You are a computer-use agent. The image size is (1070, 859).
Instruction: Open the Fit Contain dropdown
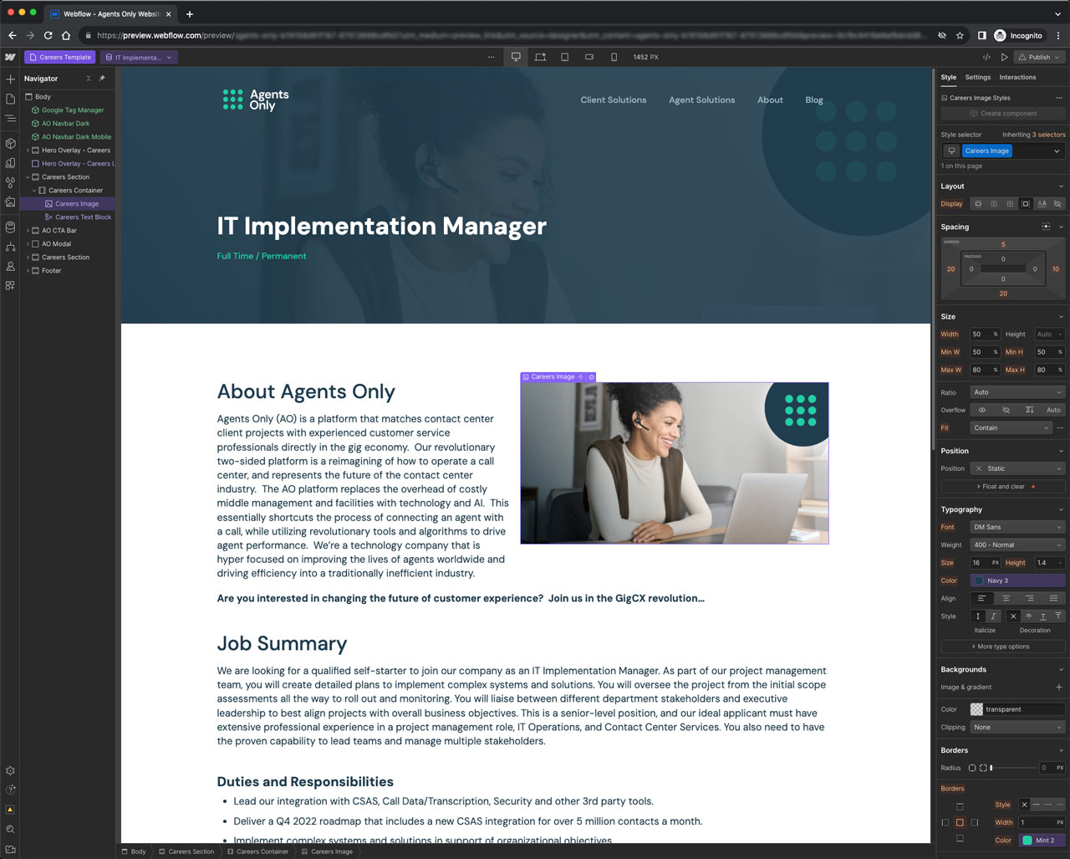1011,427
